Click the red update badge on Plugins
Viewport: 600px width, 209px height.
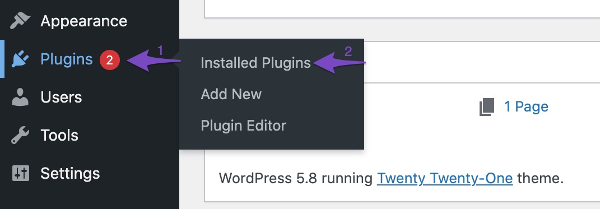(x=109, y=60)
